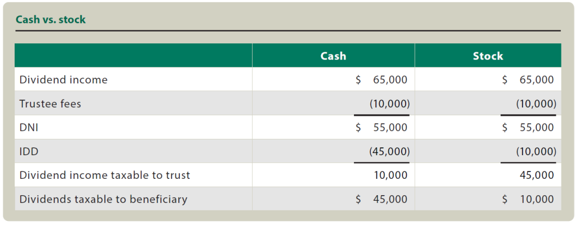
Task: Click Cash taxable-to-trust value 10,000
Action: click(390, 175)
